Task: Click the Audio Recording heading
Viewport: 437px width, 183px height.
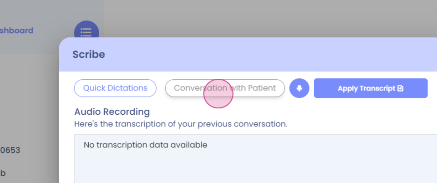Action: tap(112, 112)
